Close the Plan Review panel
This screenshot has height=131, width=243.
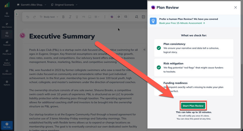236,7
